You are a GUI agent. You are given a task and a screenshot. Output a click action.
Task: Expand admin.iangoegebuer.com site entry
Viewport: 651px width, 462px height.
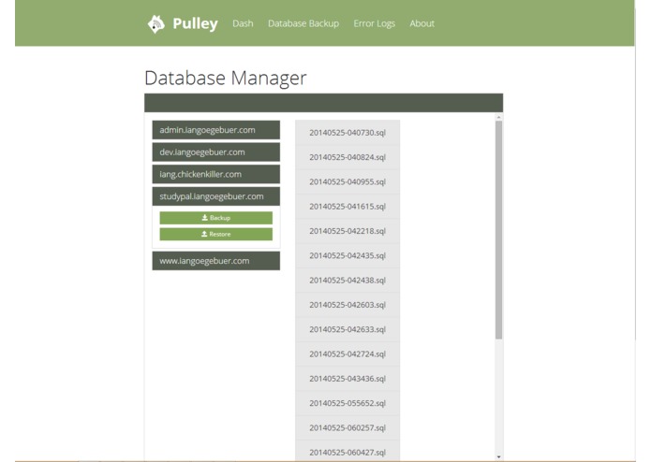[215, 130]
